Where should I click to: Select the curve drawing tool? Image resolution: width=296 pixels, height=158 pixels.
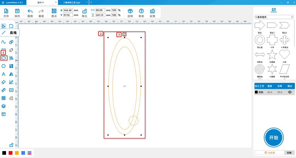pos(4,42)
